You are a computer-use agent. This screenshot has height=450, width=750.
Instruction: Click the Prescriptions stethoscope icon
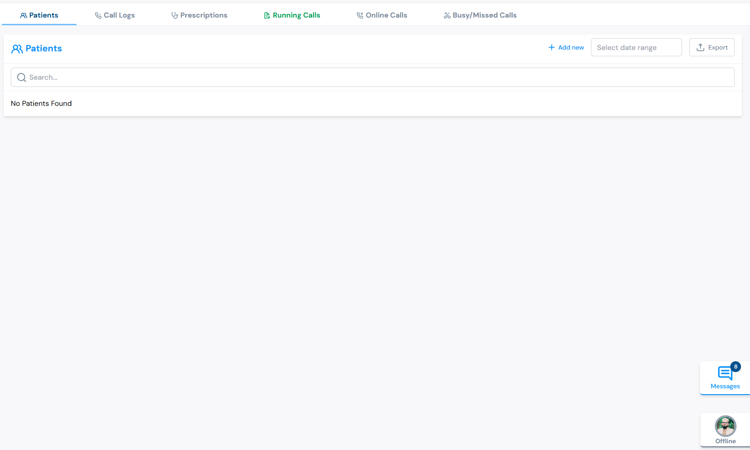tap(175, 15)
